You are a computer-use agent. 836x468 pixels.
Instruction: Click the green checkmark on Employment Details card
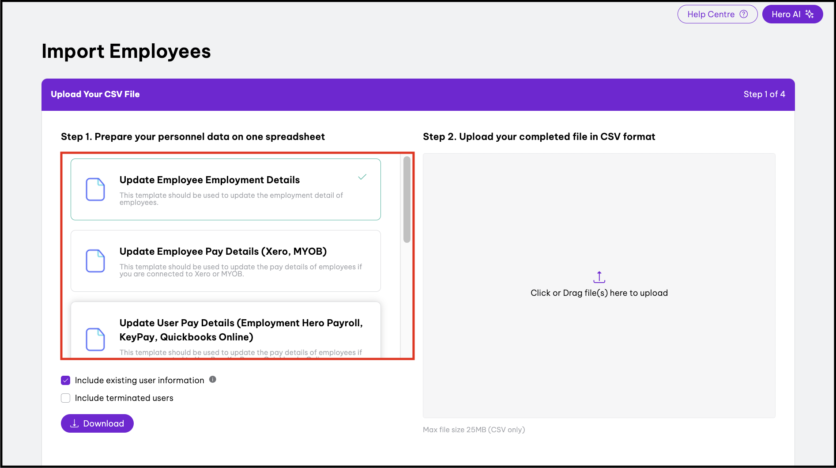[x=362, y=177]
